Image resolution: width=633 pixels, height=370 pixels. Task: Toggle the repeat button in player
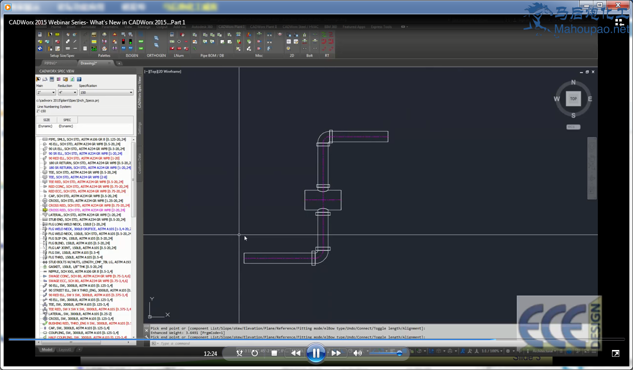(x=254, y=353)
